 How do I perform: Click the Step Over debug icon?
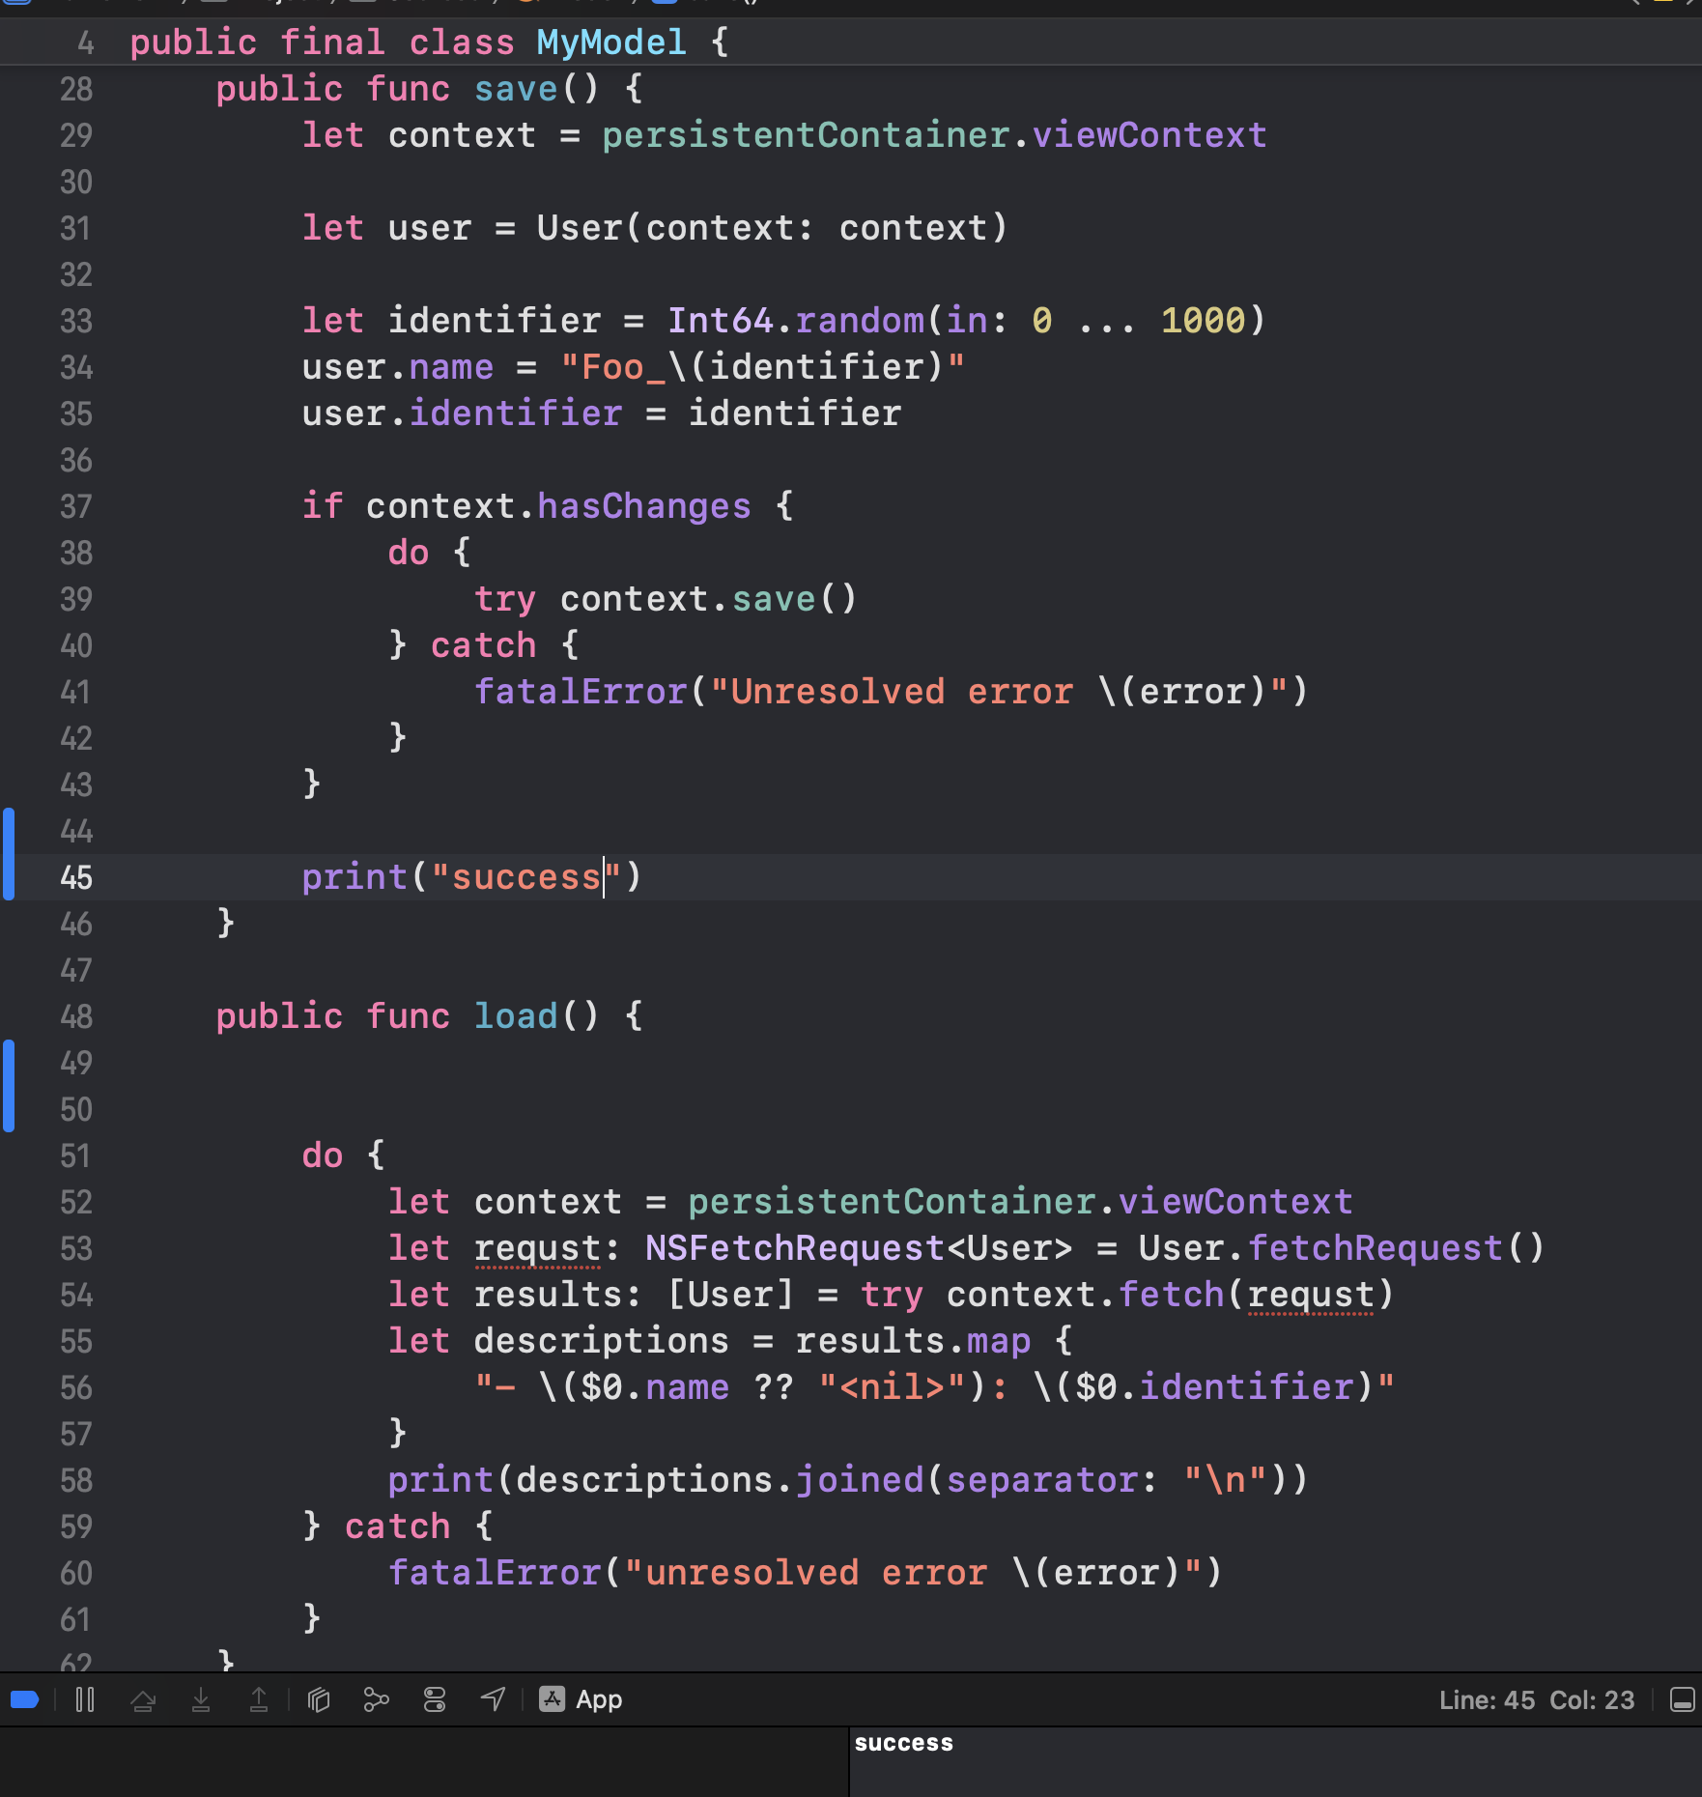coord(143,1699)
